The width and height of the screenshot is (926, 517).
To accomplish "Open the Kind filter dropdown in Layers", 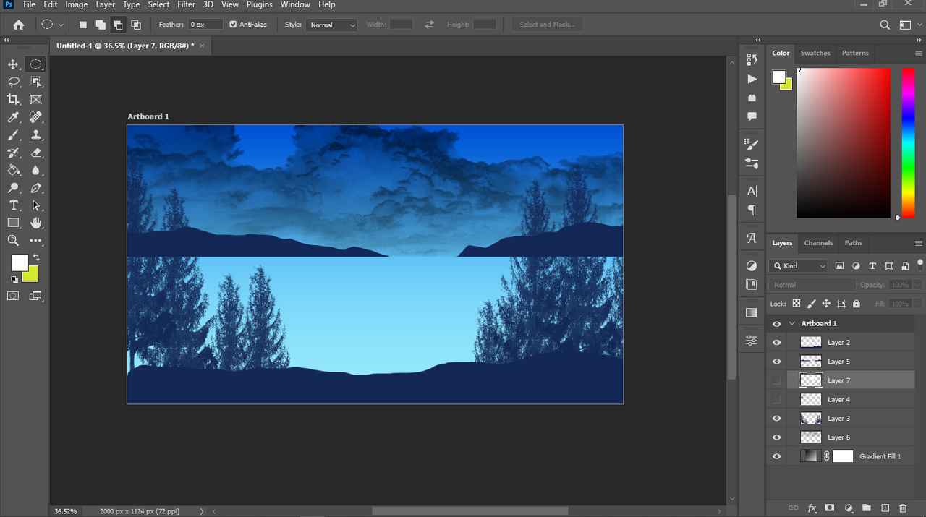I will pos(799,266).
